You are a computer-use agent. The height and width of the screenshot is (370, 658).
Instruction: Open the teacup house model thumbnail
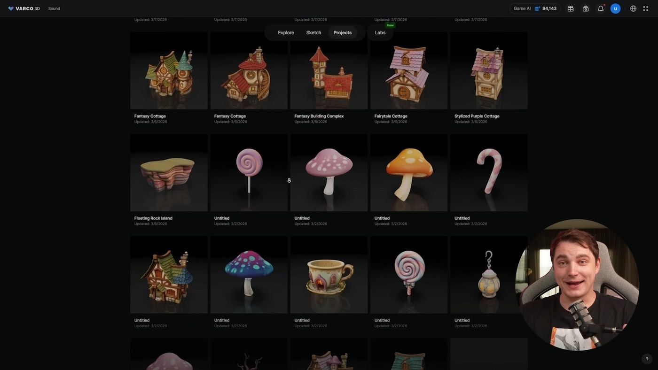(x=329, y=275)
